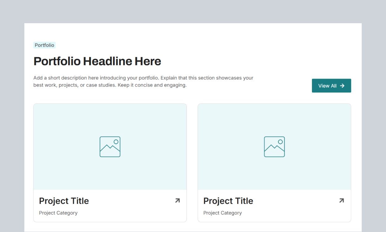Image resolution: width=386 pixels, height=232 pixels.
Task: Click the left card's image placeholder icon
Action: (x=110, y=147)
